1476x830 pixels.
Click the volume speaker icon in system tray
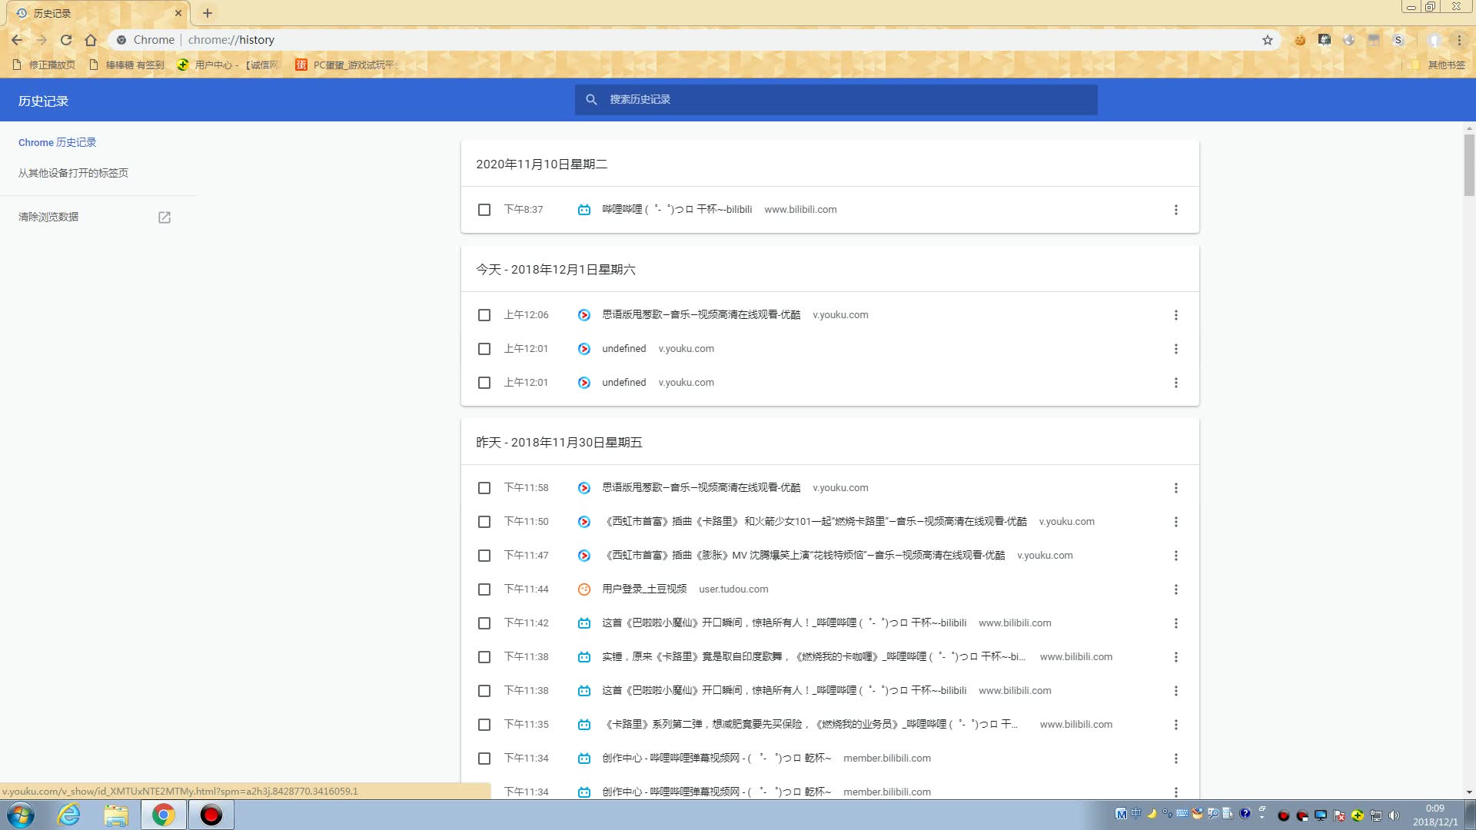click(x=1395, y=815)
